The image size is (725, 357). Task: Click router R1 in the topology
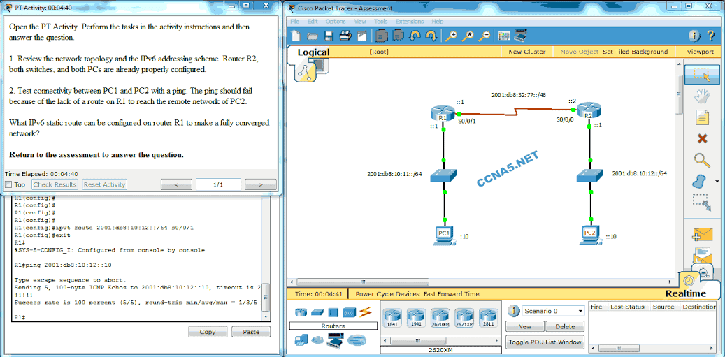(x=442, y=114)
